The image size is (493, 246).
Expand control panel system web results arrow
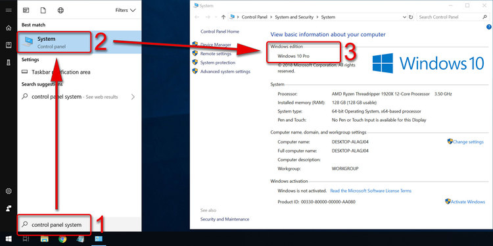[133, 97]
